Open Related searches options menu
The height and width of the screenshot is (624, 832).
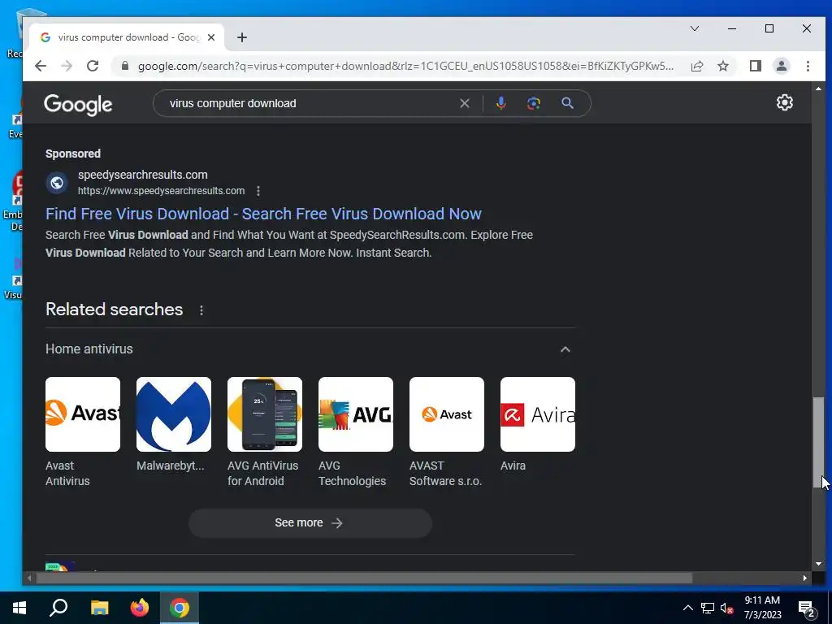[x=201, y=310]
